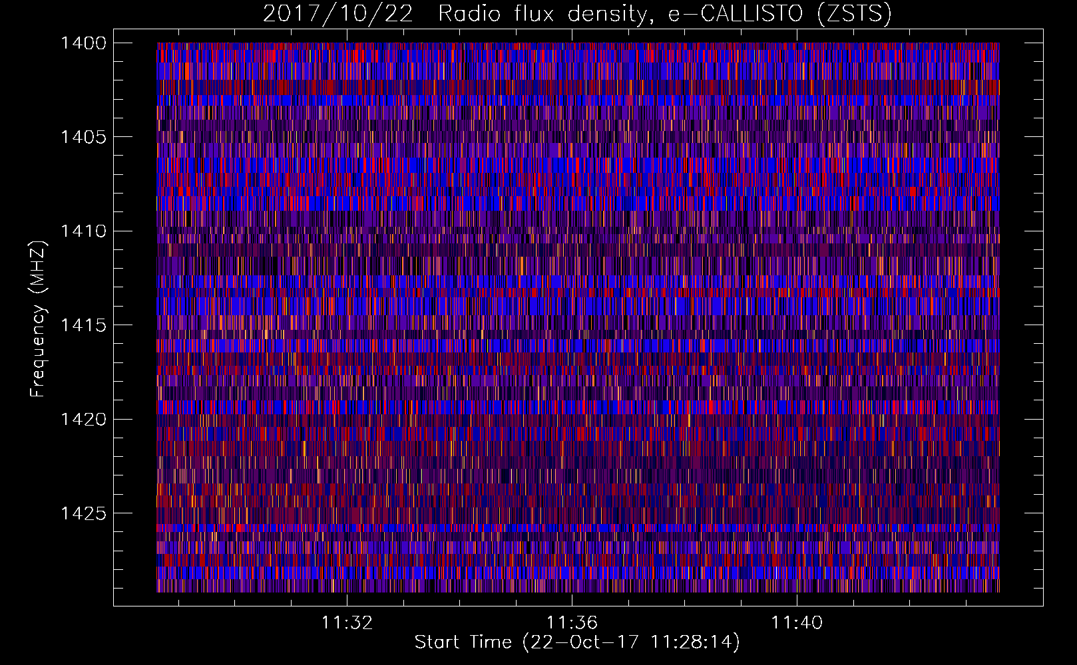This screenshot has height=665, width=1077.
Task: Click the radio flux spectrogram image
Action: click(578, 317)
